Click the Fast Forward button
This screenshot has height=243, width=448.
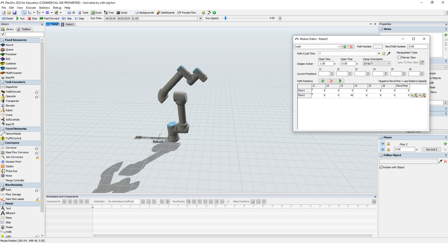click(x=49, y=18)
